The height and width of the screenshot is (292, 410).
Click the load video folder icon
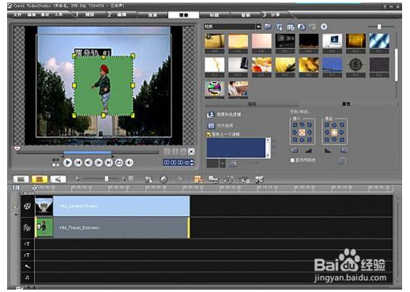268,27
